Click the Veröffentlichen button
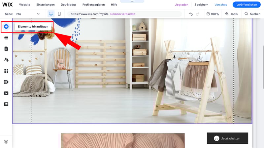 [x=246, y=5]
